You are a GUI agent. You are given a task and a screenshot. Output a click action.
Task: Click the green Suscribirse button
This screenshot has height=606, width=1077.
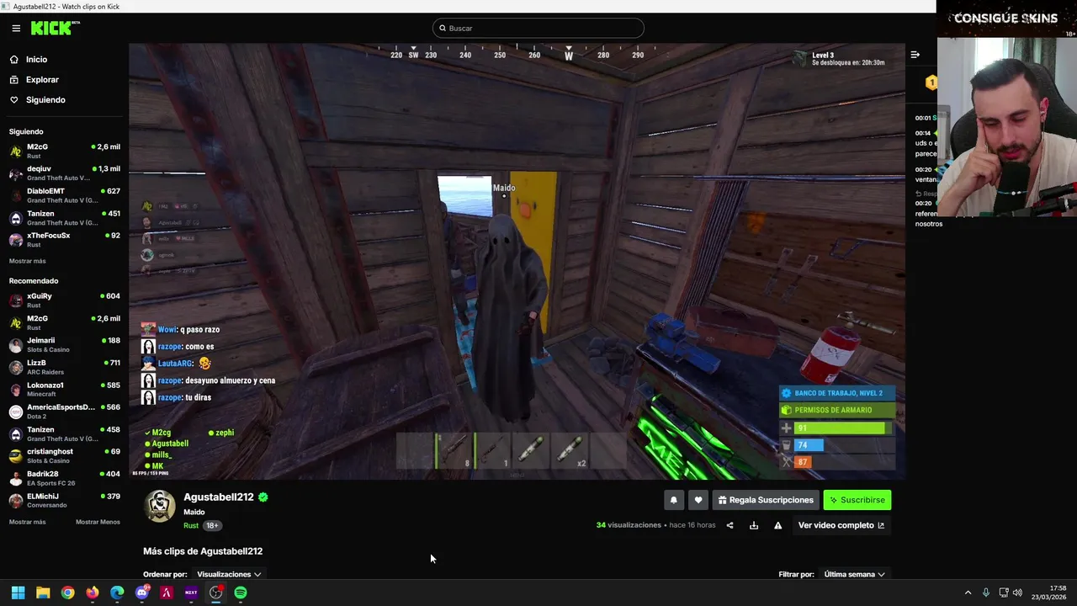point(857,500)
